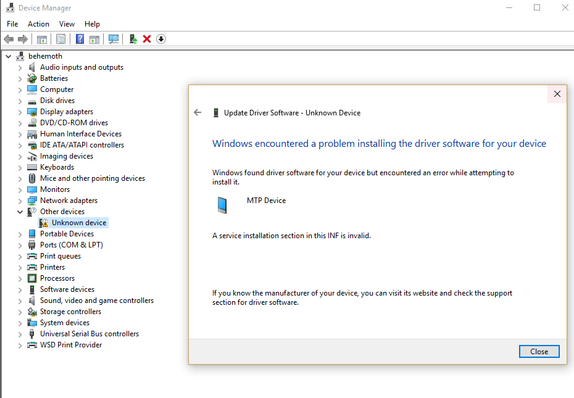Click the IDE ATA/ATAPI controllers icon

tap(32, 145)
